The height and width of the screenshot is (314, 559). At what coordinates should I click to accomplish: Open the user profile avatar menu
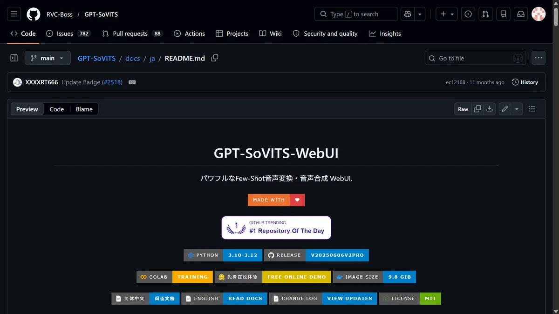[539, 14]
